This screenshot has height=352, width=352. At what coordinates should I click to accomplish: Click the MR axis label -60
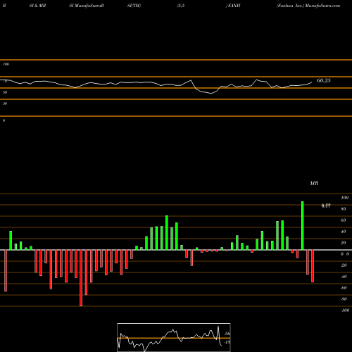pos(344,288)
